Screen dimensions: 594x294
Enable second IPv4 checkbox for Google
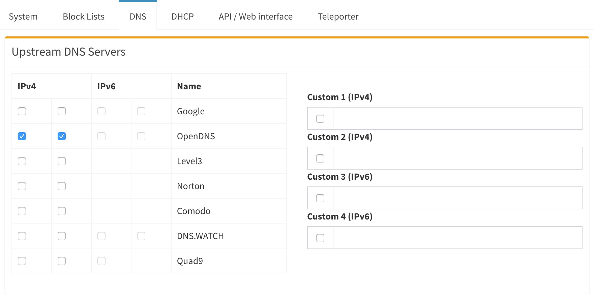(x=62, y=111)
